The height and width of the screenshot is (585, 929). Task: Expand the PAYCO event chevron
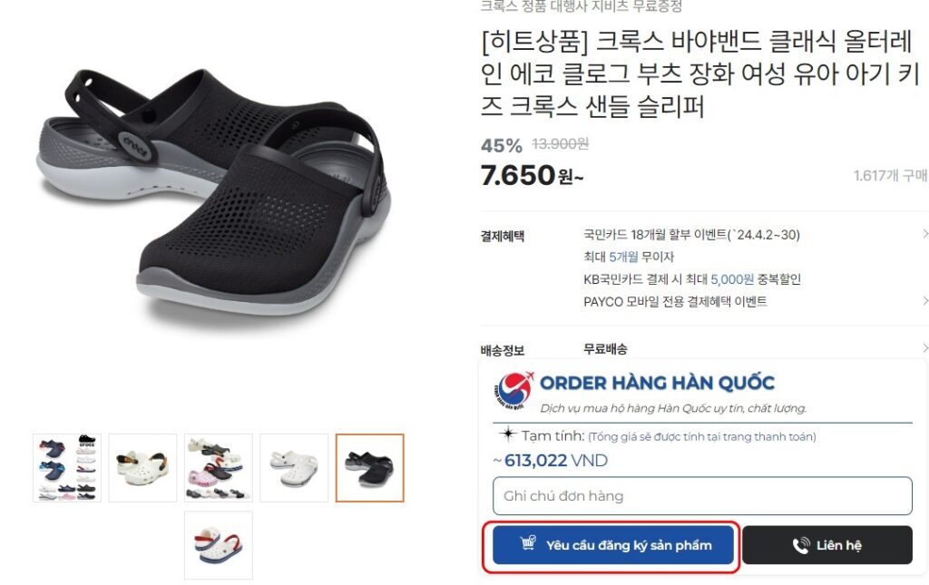[x=924, y=301]
